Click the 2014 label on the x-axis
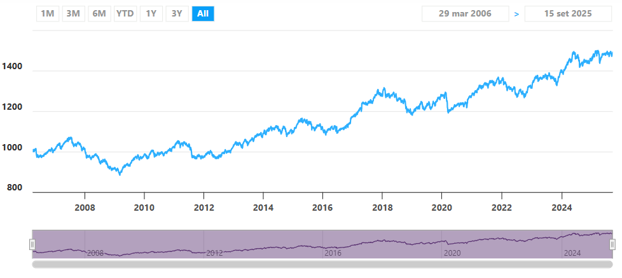The image size is (622, 278). (263, 208)
